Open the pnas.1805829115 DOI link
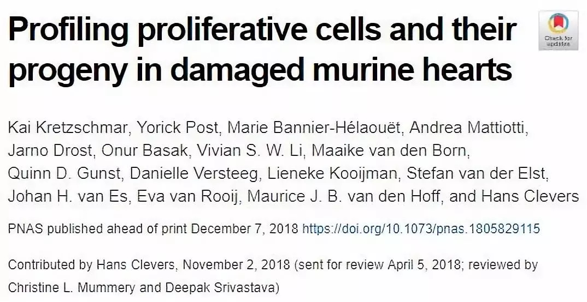The width and height of the screenshot is (587, 302). coord(421,229)
